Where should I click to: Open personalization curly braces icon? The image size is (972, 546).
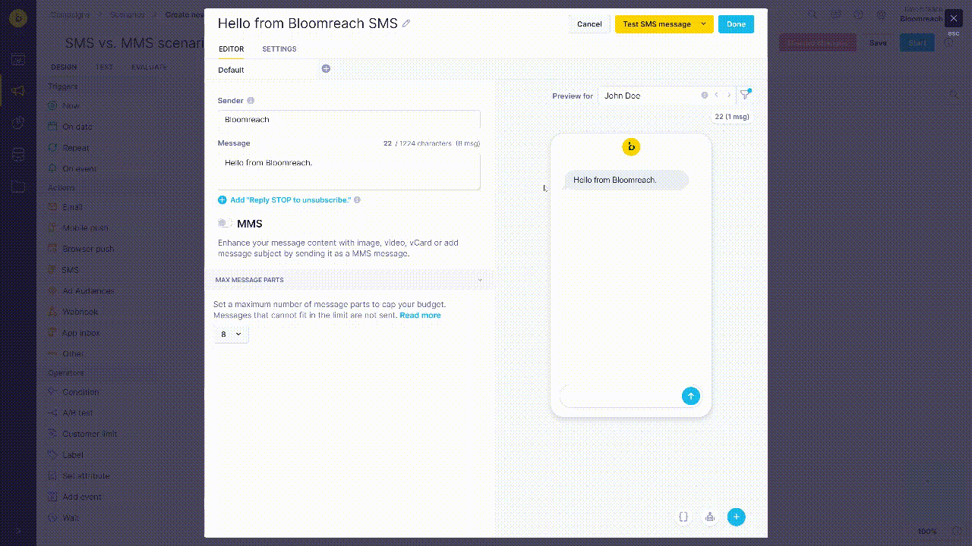(683, 516)
